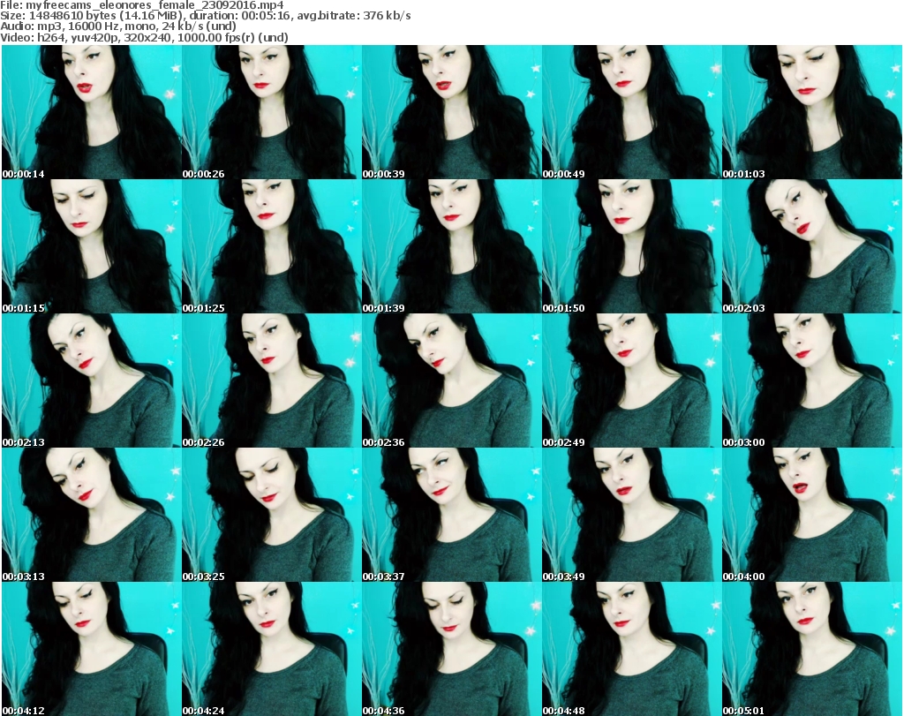The width and height of the screenshot is (904, 716).
Task: Select the thumbnail stamped 00:01:03
Action: (x=811, y=112)
